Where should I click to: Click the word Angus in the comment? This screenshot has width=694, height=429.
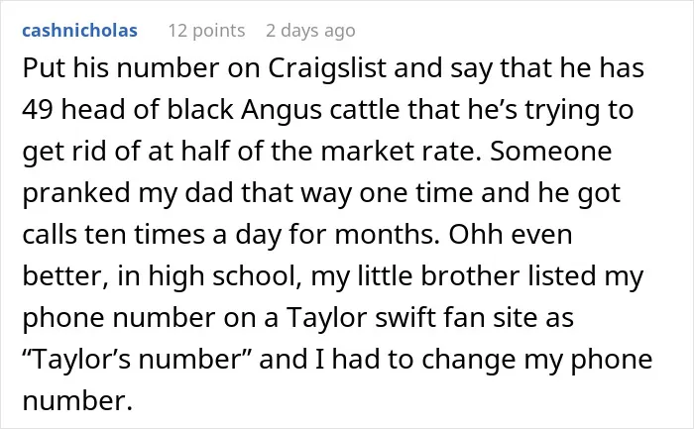coord(282,111)
